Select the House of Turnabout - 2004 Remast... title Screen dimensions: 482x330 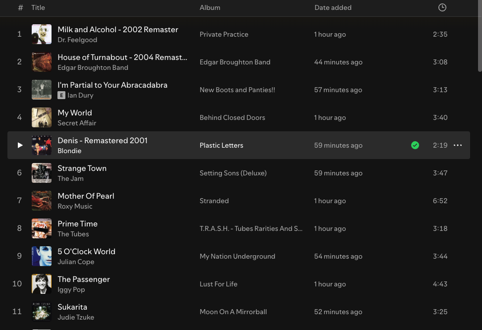tap(122, 57)
